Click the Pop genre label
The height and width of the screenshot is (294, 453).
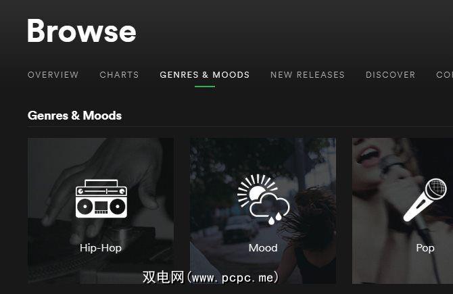pyautogui.click(x=425, y=248)
